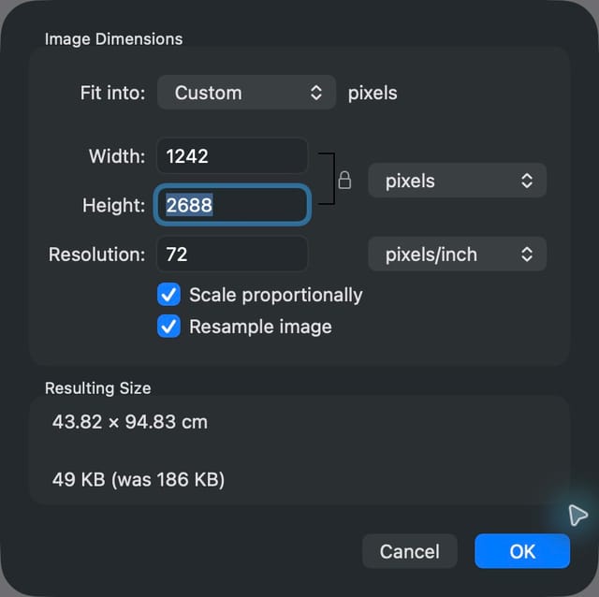Click the Height input field
599x597 pixels.
(x=232, y=205)
